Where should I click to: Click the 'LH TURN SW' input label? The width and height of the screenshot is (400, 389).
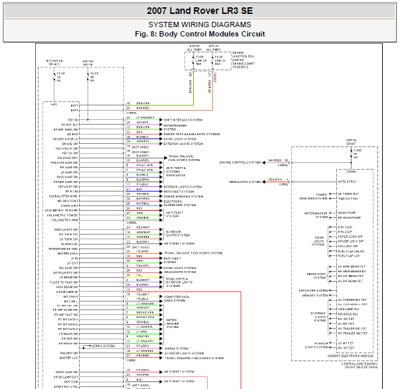68,239
